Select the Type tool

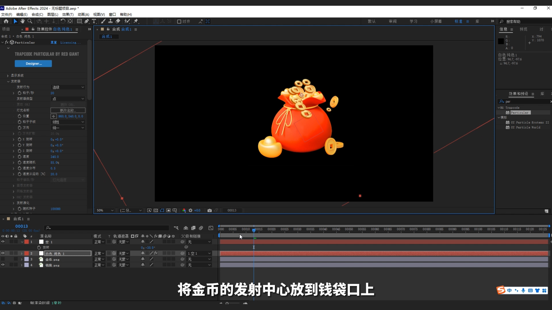coord(94,21)
